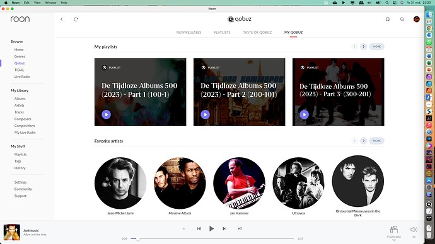Image resolution: width=435 pixels, height=244 pixels.
Task: Open Spotlight search in menu bar
Action: click(x=387, y=3)
